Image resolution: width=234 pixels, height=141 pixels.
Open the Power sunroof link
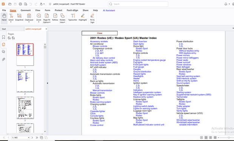click(183, 62)
